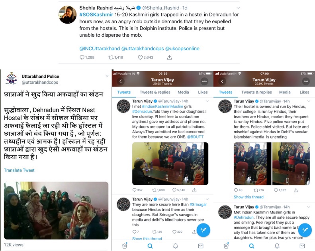Open notifications bell in the 07:00 screen's bottom bar
The width and height of the screenshot is (315, 251).
pyautogui.click(x=277, y=246)
